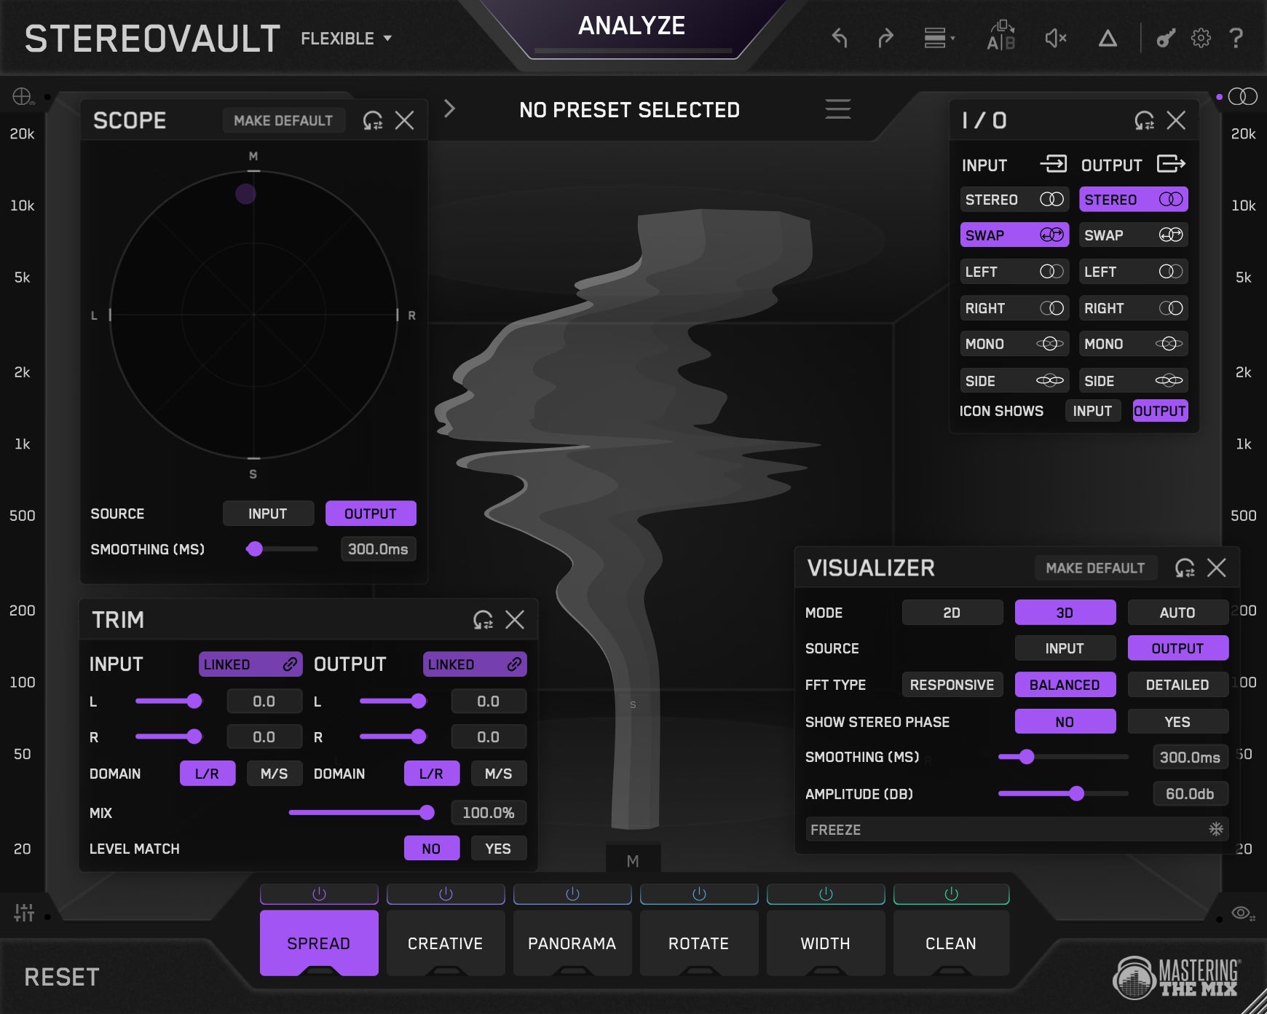Expand the preset browser chevron arrow
The width and height of the screenshot is (1267, 1014).
point(449,109)
